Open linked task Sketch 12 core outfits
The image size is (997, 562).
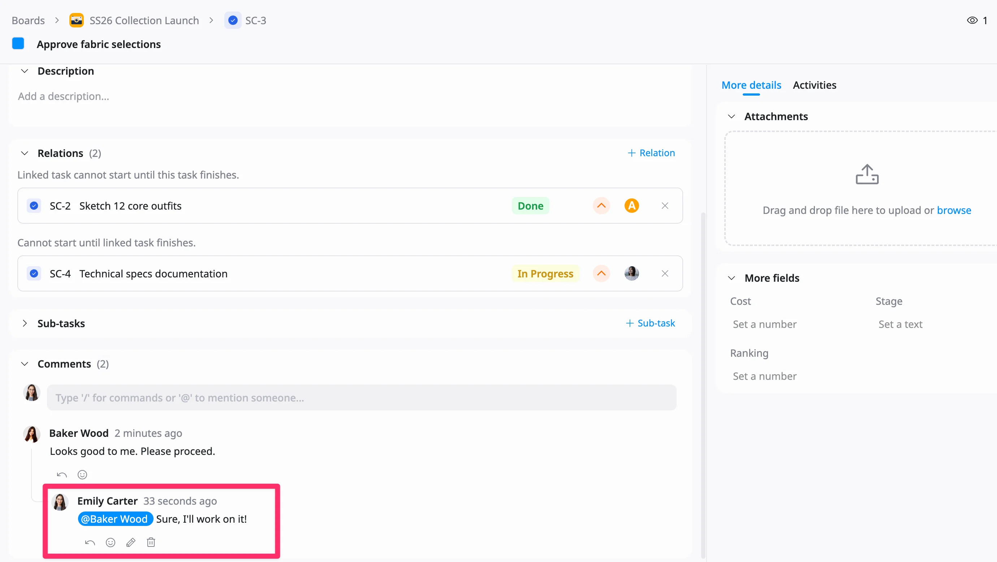click(x=130, y=206)
